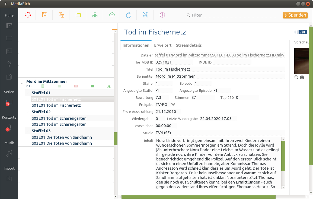
Task: Open the Certifications key sidebar icon
Action: click(x=9, y=64)
